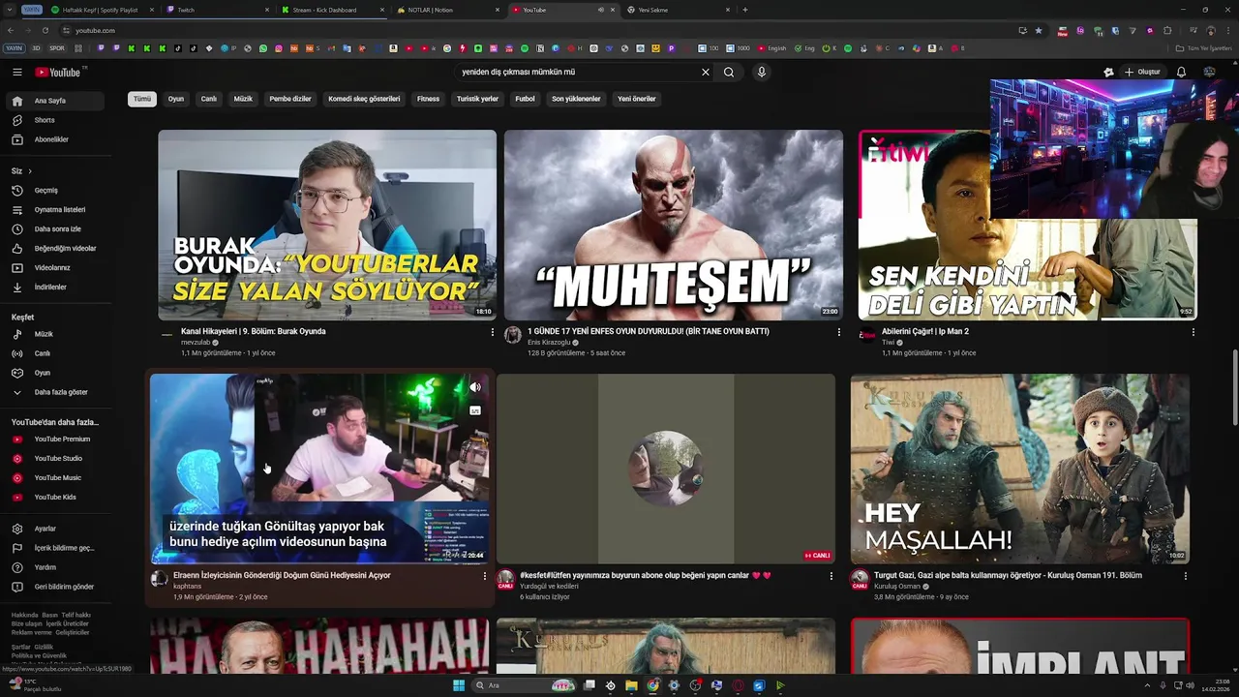Start voice search with microphone
This screenshot has height=697, width=1239.
click(x=762, y=72)
